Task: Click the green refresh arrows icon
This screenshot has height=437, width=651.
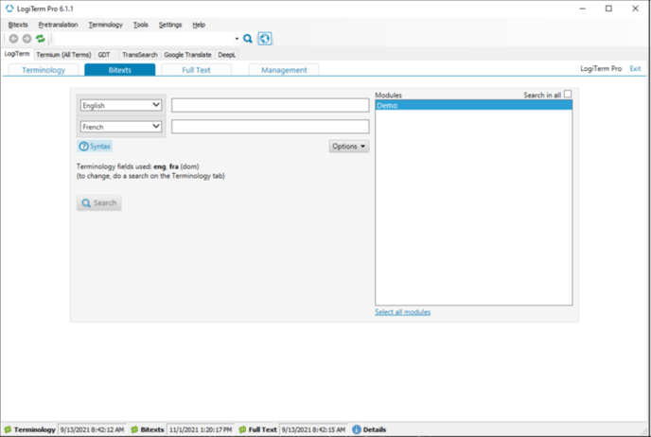Action: pos(41,39)
